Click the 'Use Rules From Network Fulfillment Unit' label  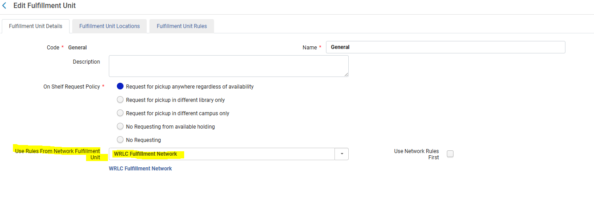pos(57,154)
